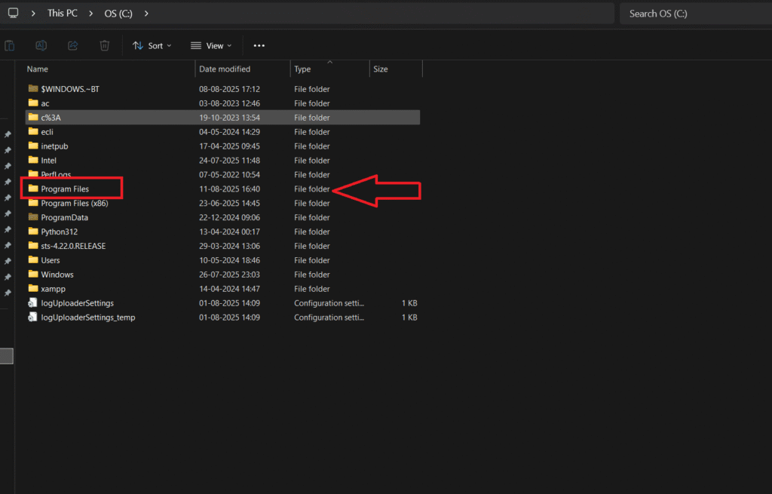The width and height of the screenshot is (772, 494).
Task: Select the logUploaderSettings configuration file icon
Action: tap(33, 303)
